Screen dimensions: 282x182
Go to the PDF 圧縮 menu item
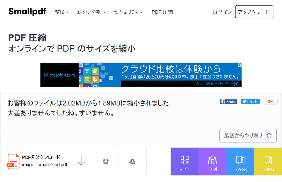[x=162, y=12]
